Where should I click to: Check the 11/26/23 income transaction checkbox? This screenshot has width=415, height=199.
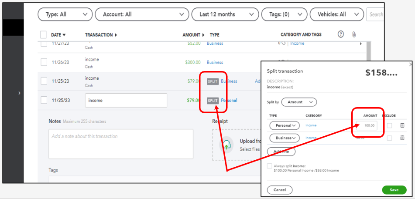44,62
